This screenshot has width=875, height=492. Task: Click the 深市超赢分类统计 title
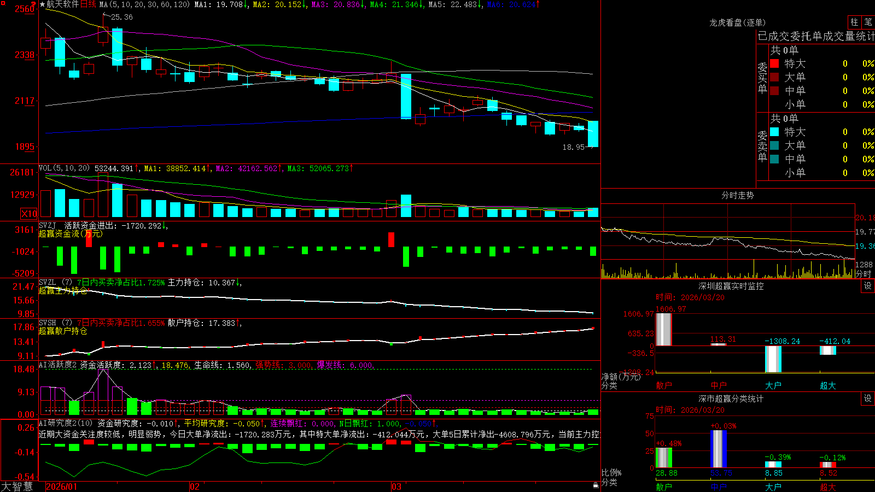point(731,399)
